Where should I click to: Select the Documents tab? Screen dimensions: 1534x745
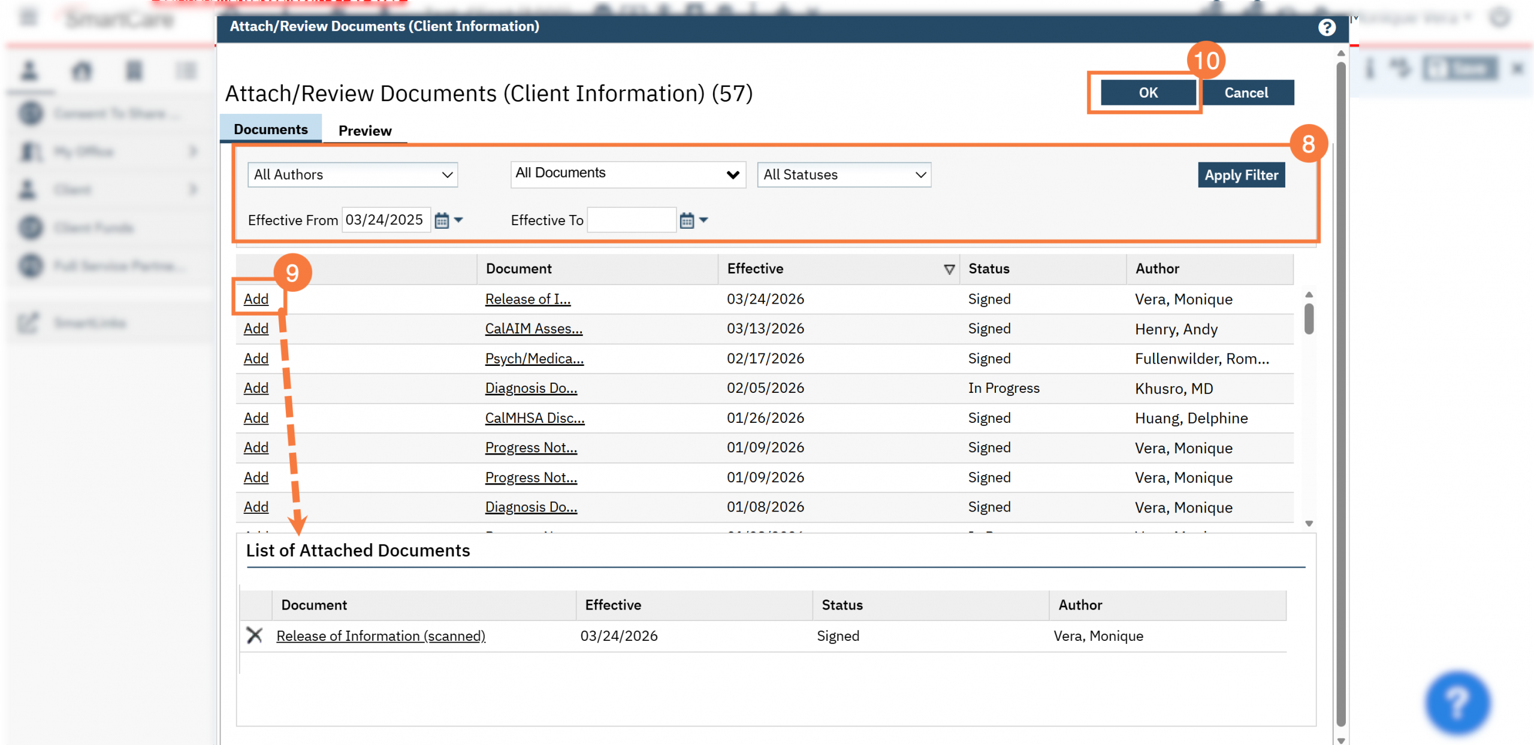pyautogui.click(x=271, y=129)
